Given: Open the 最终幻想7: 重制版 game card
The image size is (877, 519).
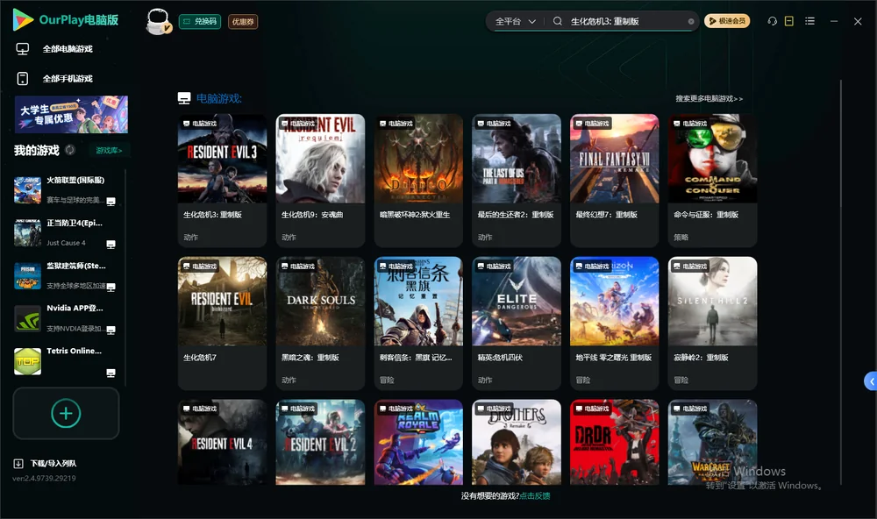Looking at the screenshot, I should click(x=615, y=180).
